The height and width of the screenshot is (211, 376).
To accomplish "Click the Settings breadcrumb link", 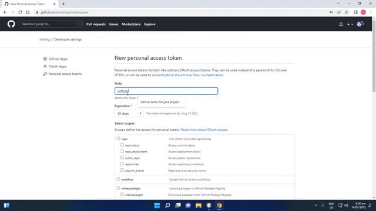I will pos(45,39).
